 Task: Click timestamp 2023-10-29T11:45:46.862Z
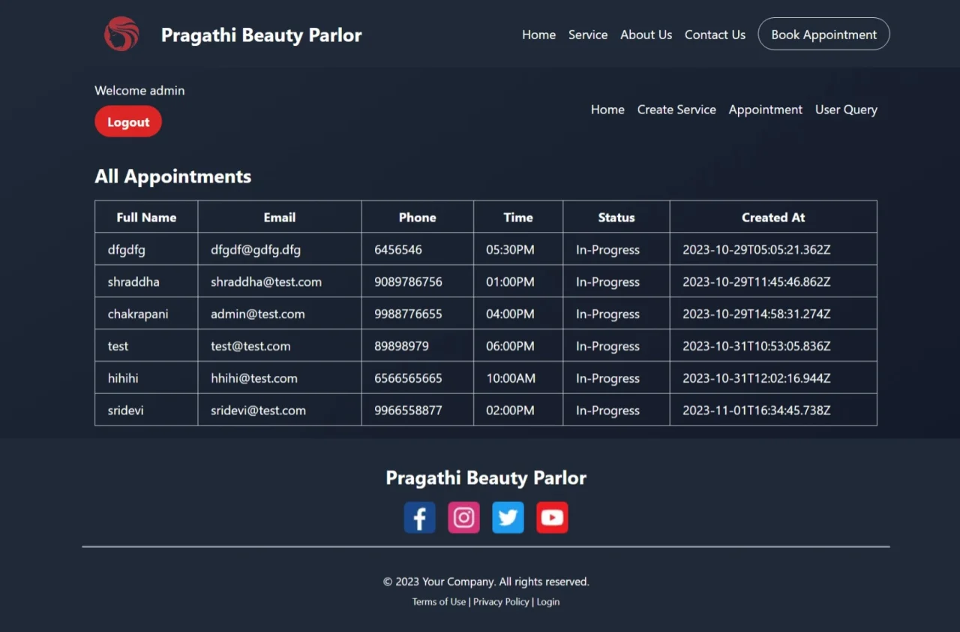point(757,282)
